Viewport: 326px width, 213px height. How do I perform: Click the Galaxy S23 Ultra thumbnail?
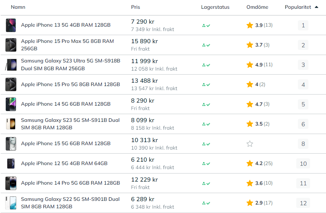point(11,65)
